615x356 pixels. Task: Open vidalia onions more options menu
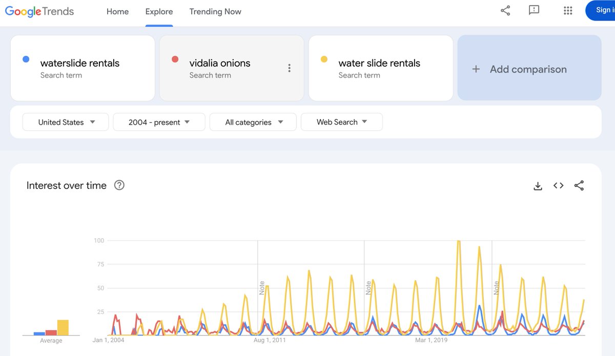coord(290,68)
